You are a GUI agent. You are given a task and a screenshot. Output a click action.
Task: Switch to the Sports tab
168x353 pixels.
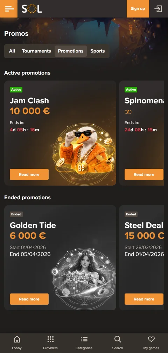(97, 51)
